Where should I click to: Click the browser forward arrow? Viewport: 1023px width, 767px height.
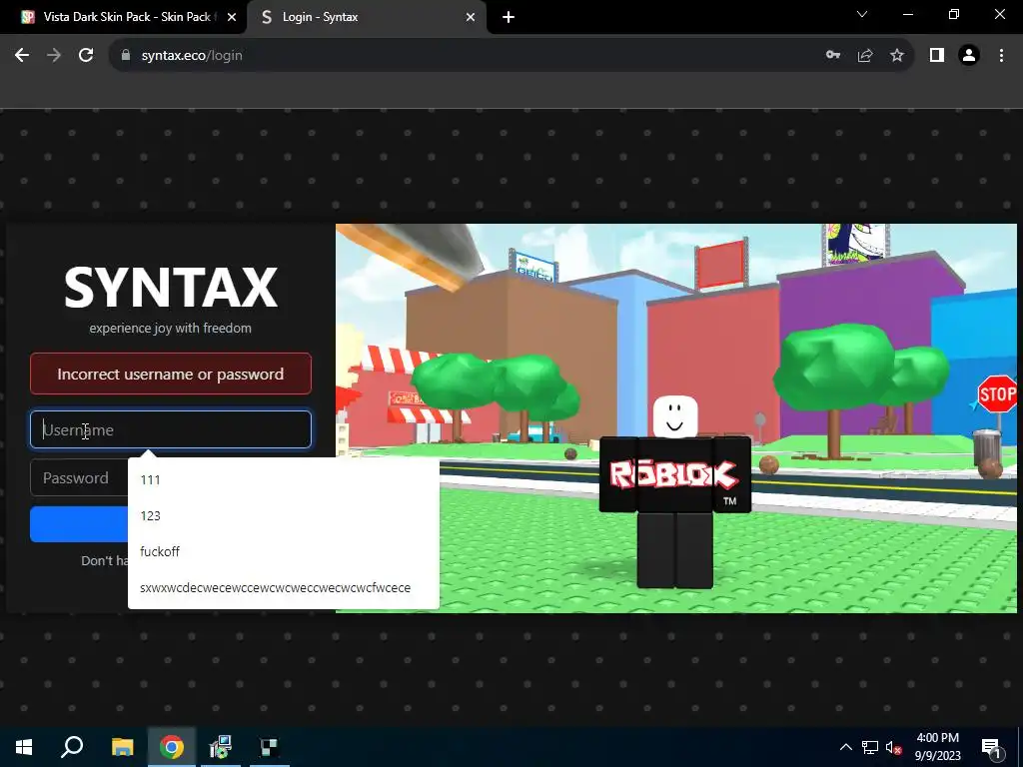pos(54,56)
